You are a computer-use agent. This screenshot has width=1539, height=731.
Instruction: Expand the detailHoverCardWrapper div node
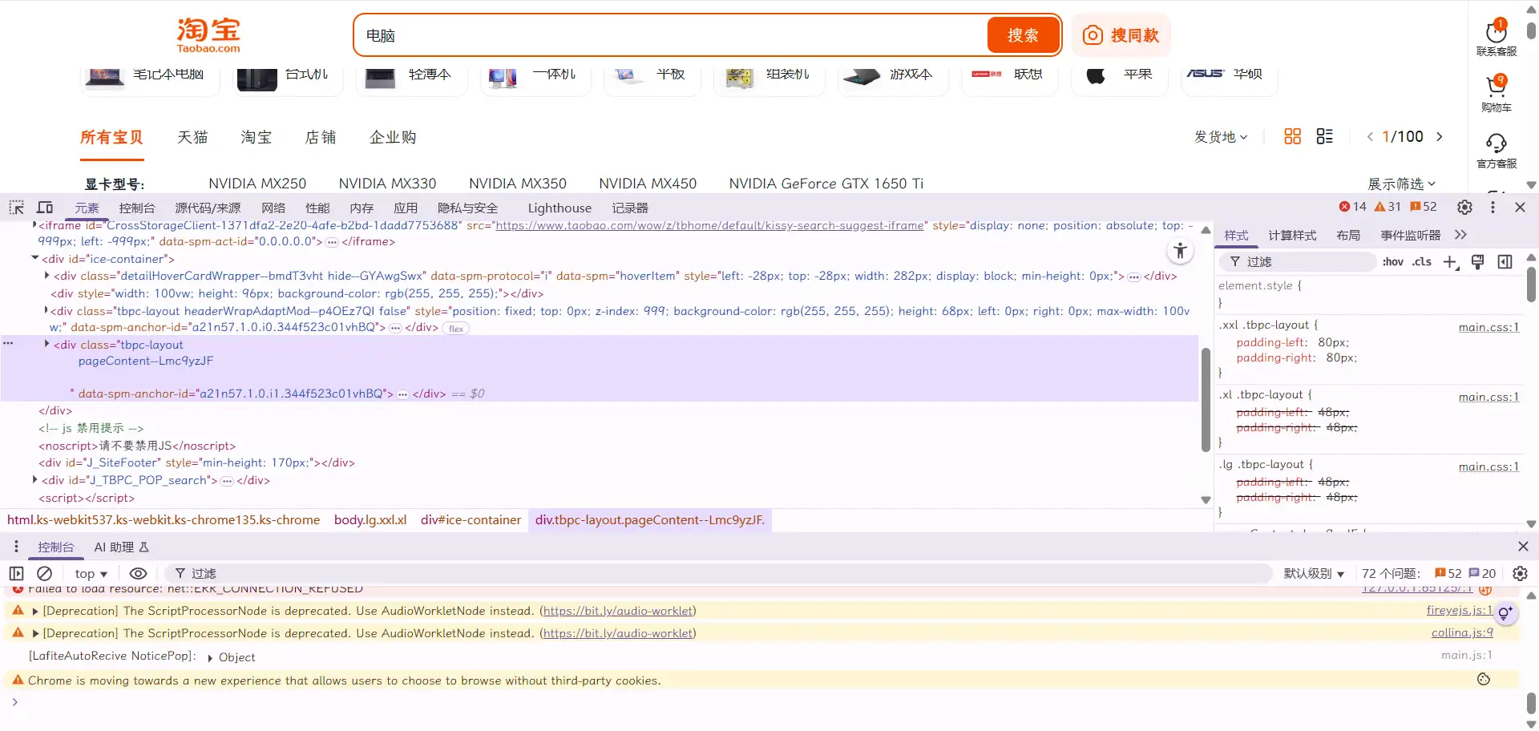coord(46,275)
